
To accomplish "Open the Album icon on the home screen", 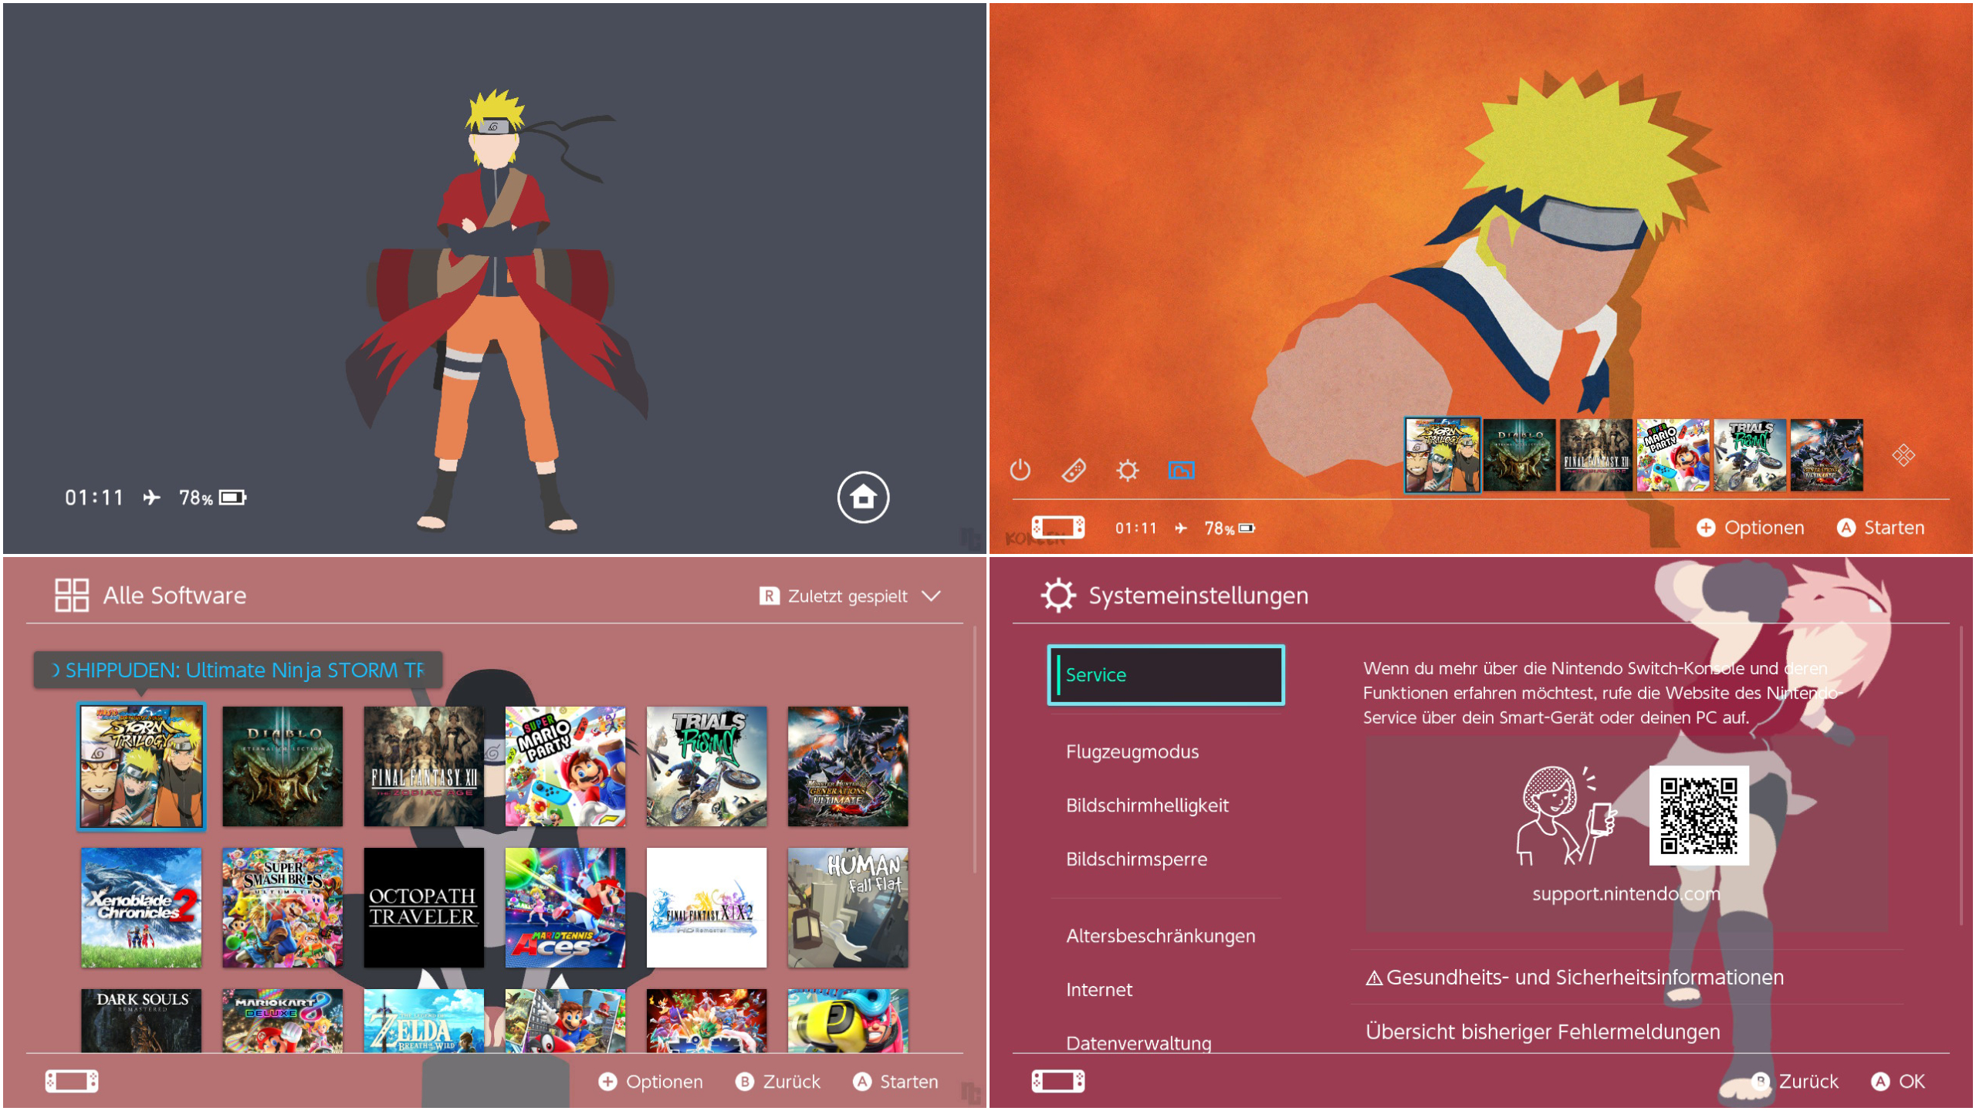I will pyautogui.click(x=1181, y=470).
